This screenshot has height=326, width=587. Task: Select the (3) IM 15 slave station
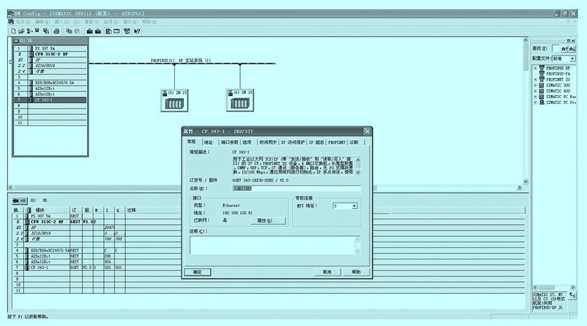[x=175, y=100]
